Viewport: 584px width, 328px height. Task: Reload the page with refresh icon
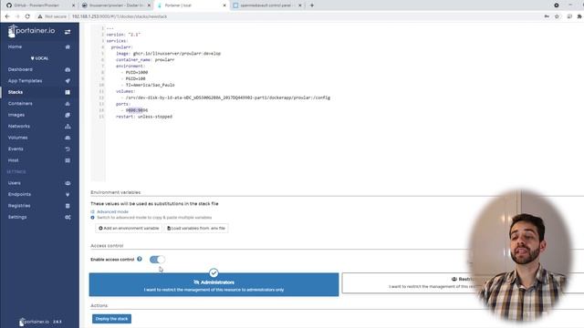tap(27, 16)
